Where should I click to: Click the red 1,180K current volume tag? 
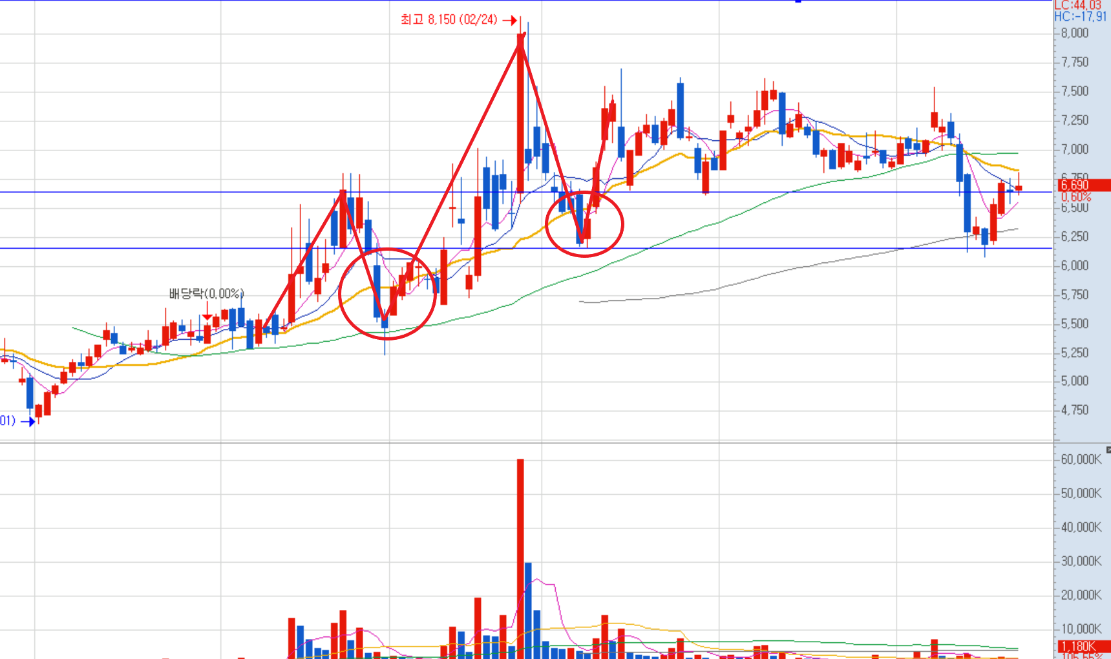tap(1083, 647)
